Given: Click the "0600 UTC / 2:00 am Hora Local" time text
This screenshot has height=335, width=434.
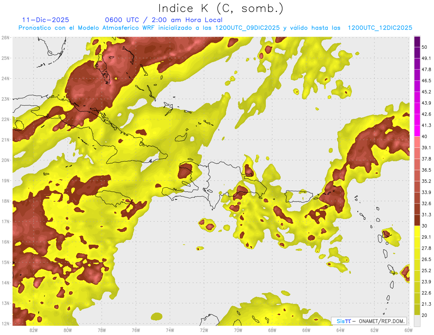Looking at the screenshot, I should click(x=163, y=20).
